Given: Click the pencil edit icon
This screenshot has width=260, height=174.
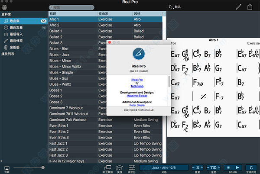Looking at the screenshot, I should (238, 7).
